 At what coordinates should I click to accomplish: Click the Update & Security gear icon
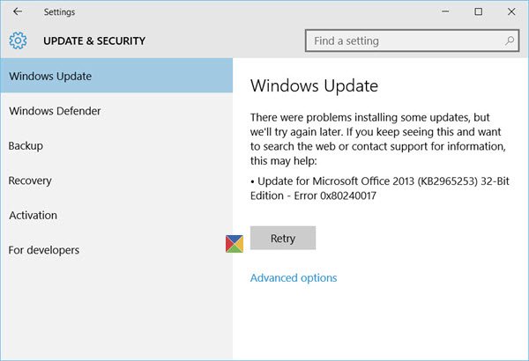click(x=18, y=41)
